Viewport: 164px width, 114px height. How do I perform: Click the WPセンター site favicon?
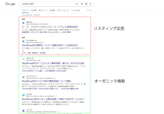(x=24, y=59)
